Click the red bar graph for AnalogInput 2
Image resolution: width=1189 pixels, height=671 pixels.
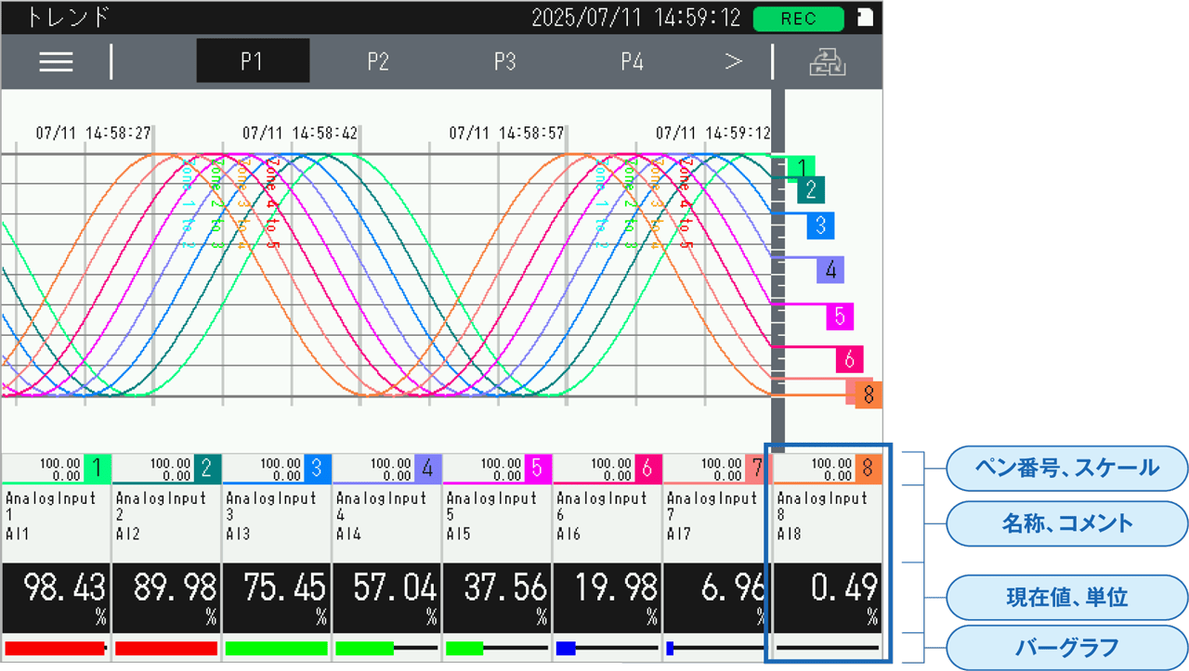pos(165,648)
